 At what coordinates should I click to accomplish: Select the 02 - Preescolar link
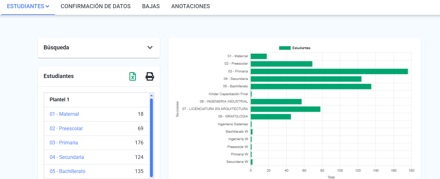coord(66,128)
